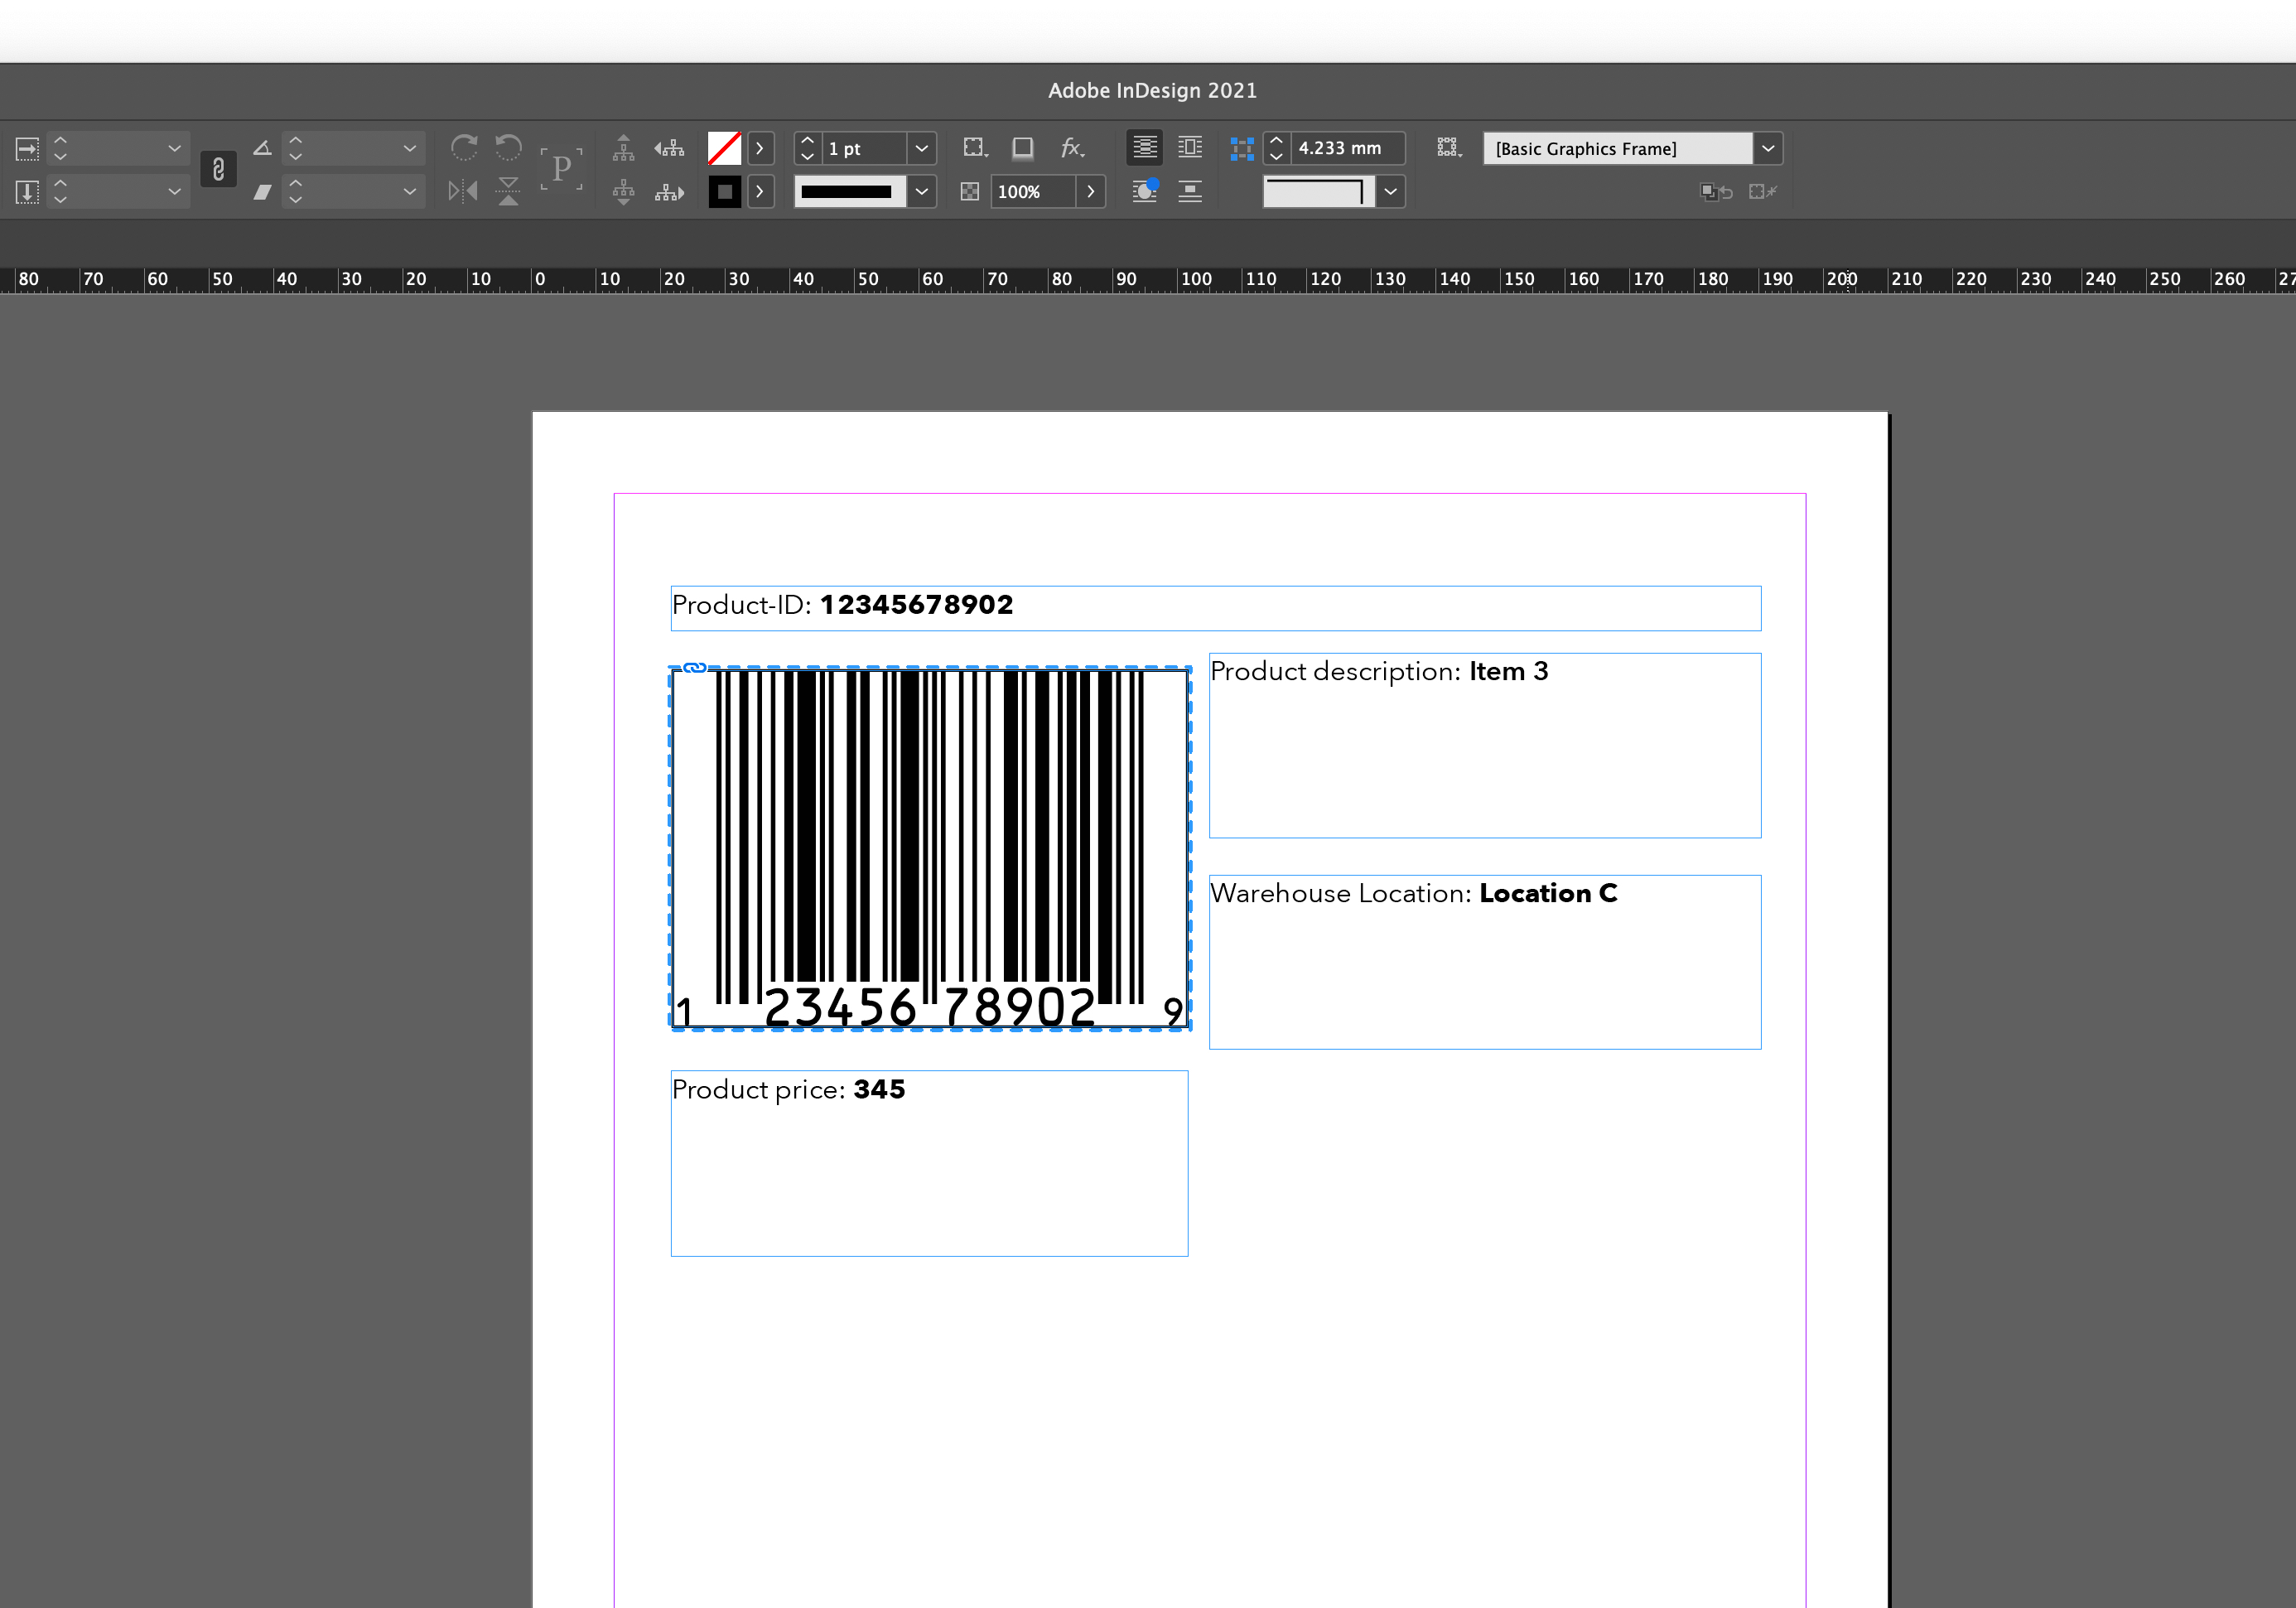Click Product price: 345 text

pos(788,1090)
